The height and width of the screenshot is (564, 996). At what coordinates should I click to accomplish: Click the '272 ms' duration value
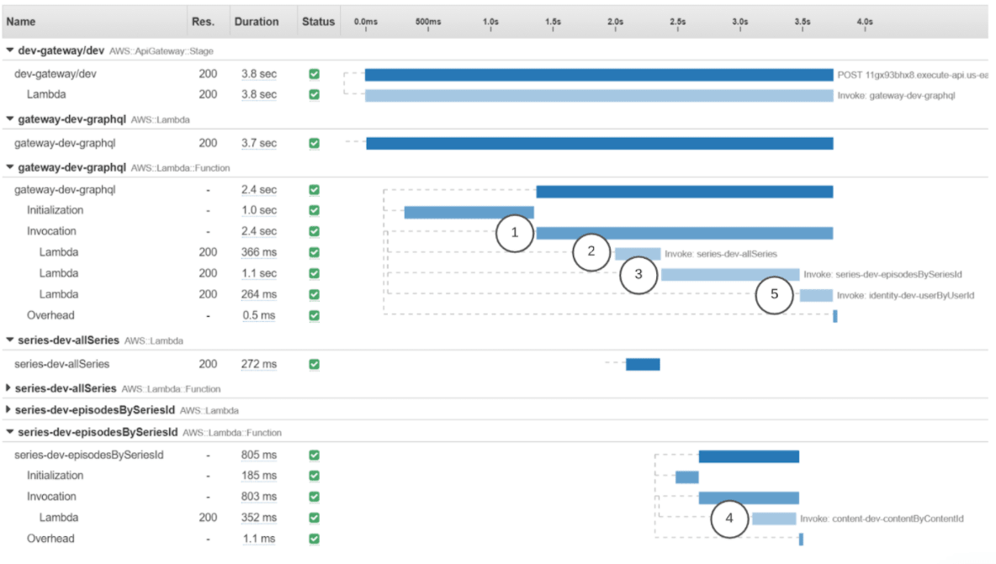[x=258, y=364]
